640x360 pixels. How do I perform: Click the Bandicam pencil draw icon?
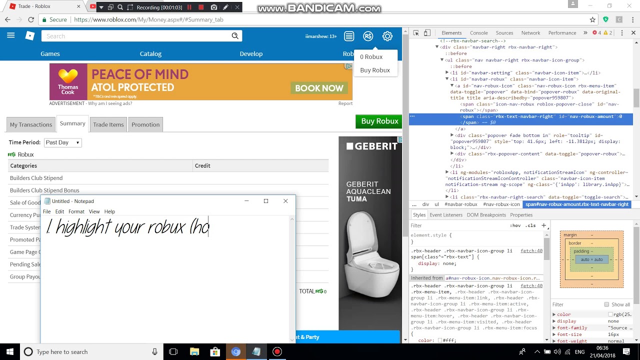pyautogui.click(x=226, y=7)
